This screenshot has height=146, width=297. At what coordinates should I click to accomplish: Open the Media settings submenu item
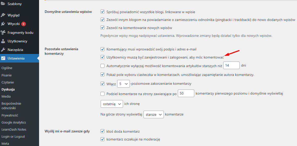(x=6, y=97)
